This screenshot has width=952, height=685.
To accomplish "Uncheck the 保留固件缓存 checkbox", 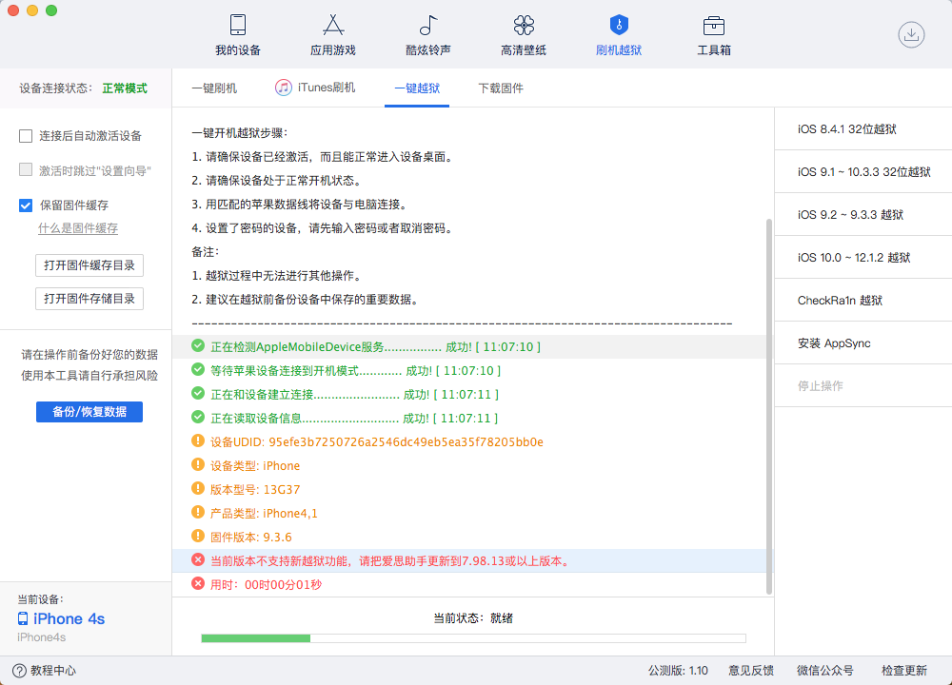I will coord(26,205).
